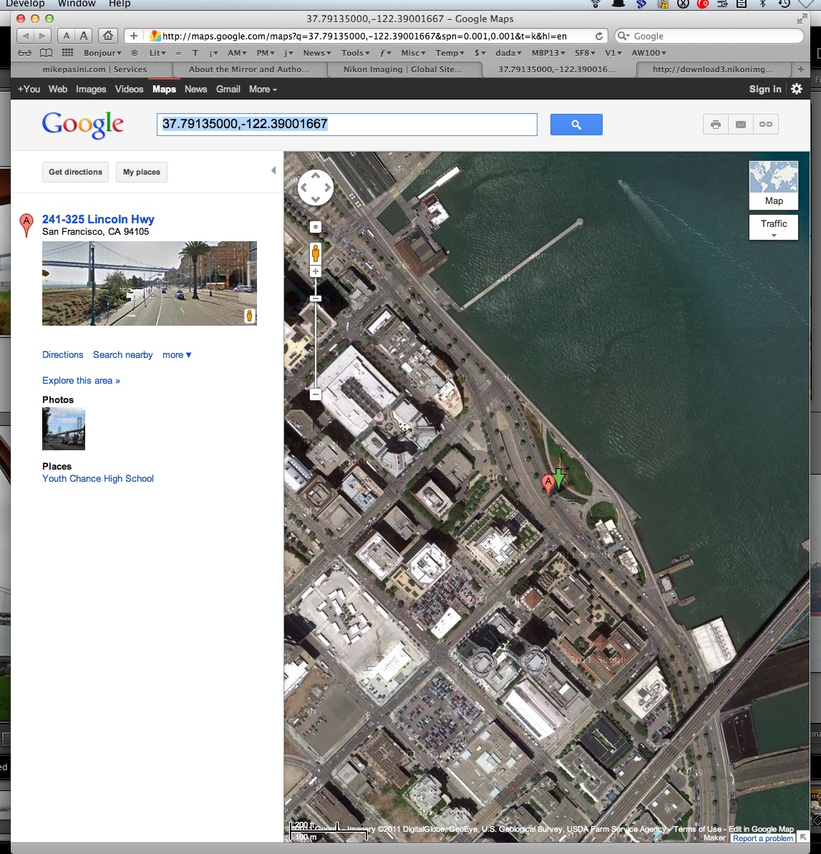Click the red marker A on map
This screenshot has height=854, width=821.
click(x=548, y=483)
